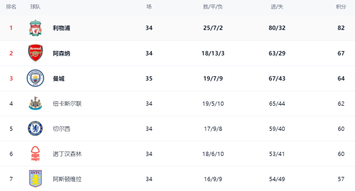Click the Arsenal club crest

[x=35, y=53]
